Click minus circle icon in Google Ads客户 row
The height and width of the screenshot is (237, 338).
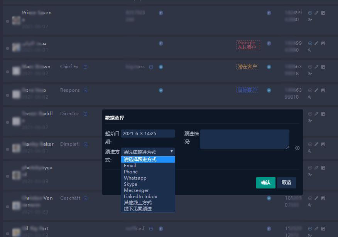click(x=310, y=43)
